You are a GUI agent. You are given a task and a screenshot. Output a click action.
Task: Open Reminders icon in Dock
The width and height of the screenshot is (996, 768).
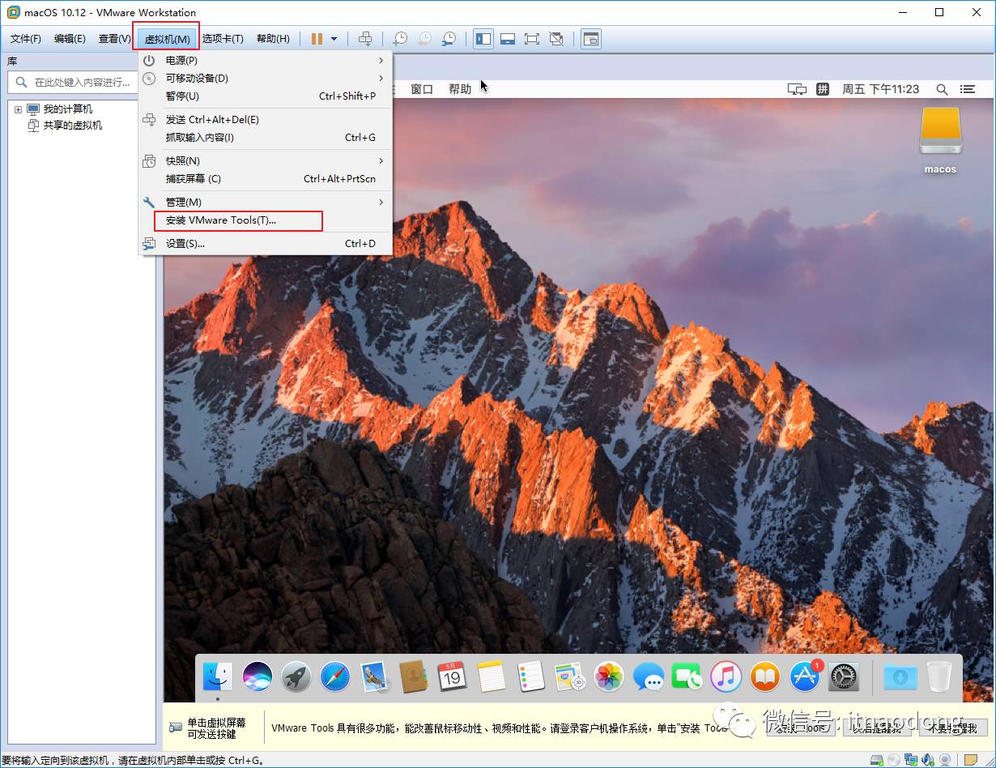[531, 676]
